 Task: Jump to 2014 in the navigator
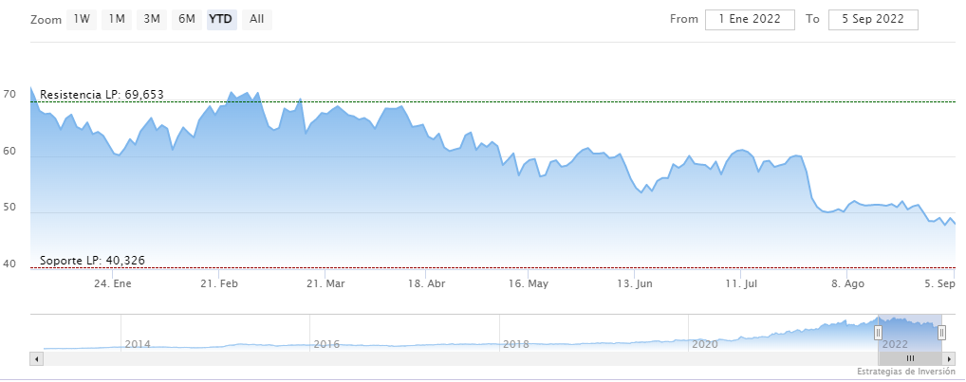point(138,344)
